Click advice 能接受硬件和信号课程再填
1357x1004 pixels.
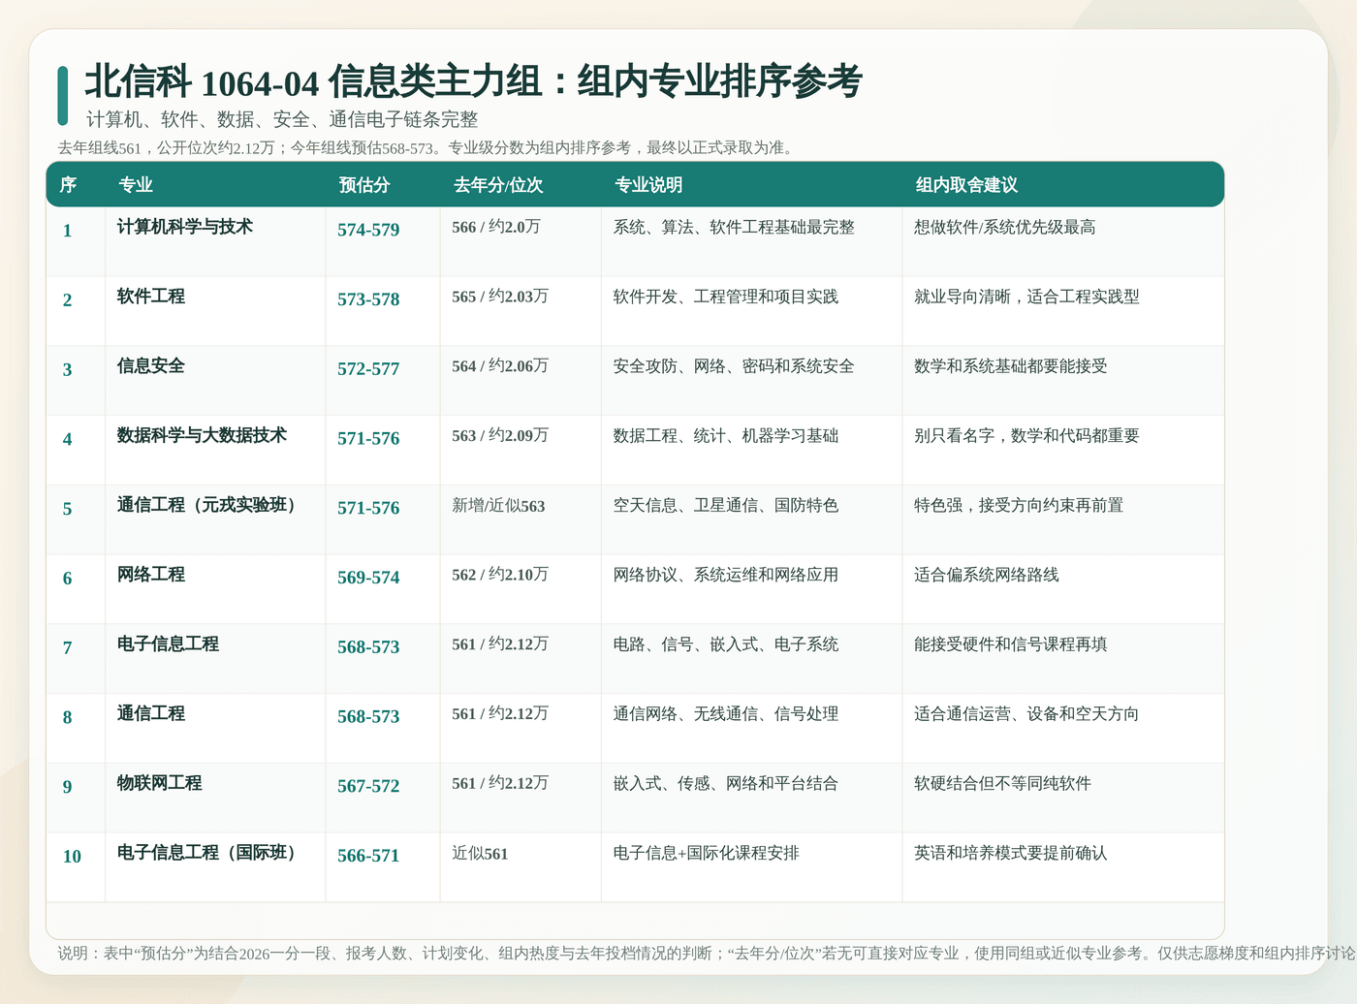coord(1011,644)
